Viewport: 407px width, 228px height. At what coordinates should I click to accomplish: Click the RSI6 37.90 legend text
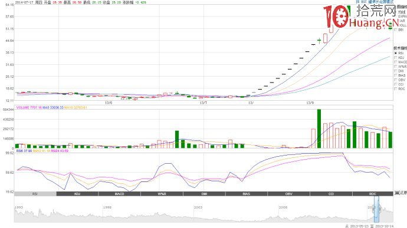(x=24, y=151)
